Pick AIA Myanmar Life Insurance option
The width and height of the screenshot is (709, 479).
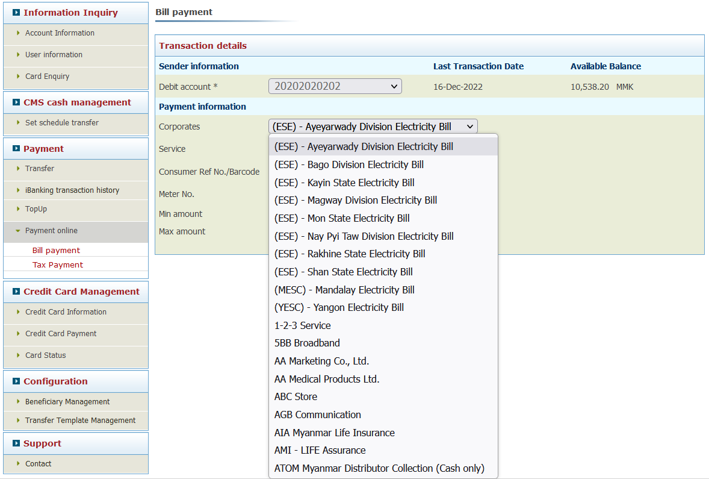(334, 433)
